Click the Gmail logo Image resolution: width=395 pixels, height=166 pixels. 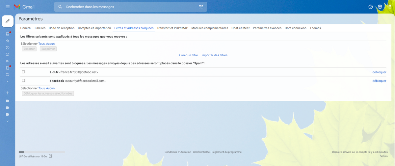(x=24, y=7)
